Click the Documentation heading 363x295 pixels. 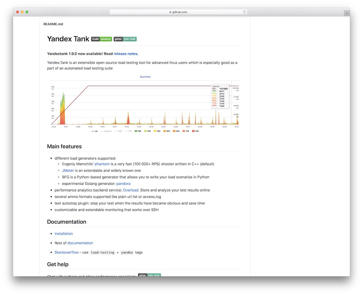[x=67, y=222]
